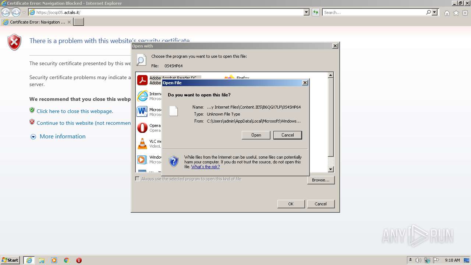Expand More information section
This screenshot has width=471, height=265.
33,137
